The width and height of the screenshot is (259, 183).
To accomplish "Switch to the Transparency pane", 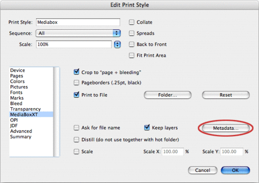I will click(25, 109).
